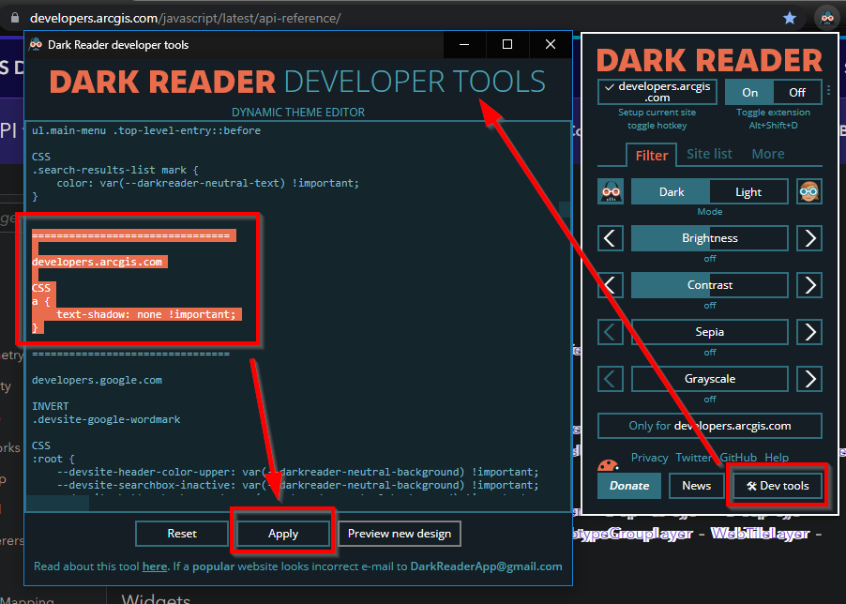The image size is (846, 604).
Task: Click the WebTileLayer link on the page
Action: point(760,534)
